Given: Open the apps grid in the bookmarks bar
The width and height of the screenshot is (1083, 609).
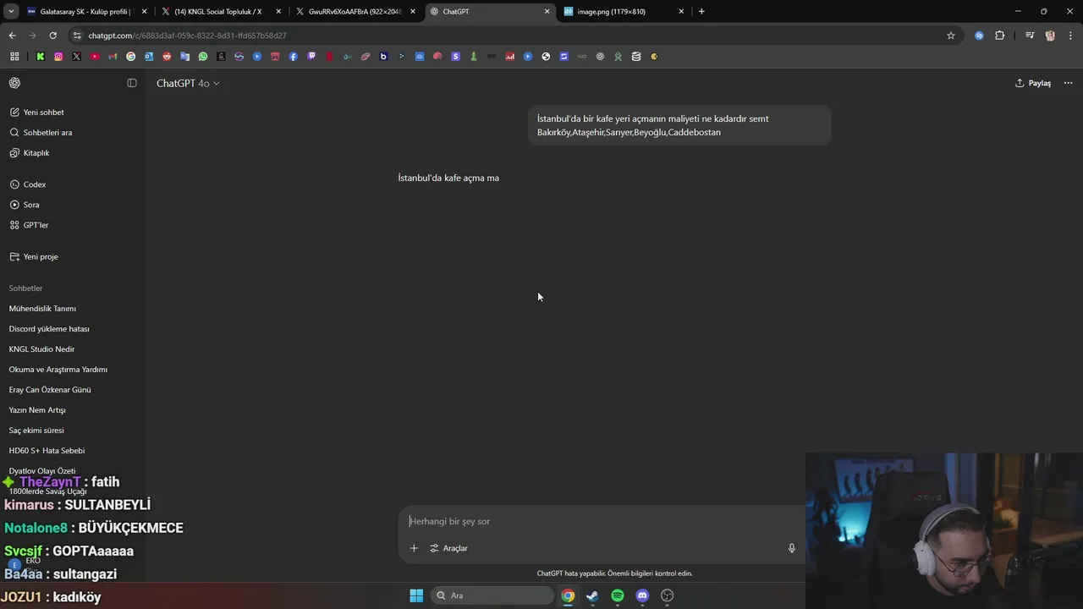Looking at the screenshot, I should coord(14,57).
